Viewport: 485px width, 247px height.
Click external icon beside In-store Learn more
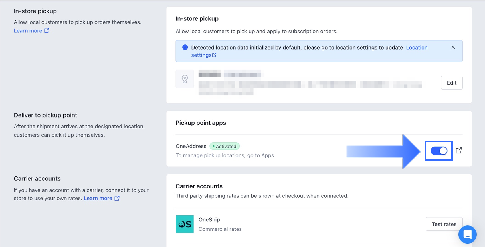coord(47,30)
